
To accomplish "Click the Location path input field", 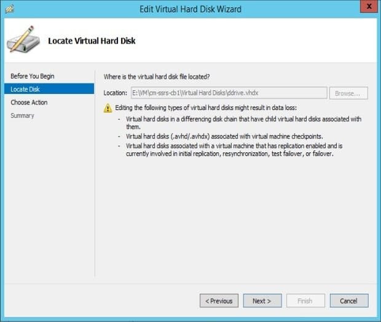I will click(229, 93).
